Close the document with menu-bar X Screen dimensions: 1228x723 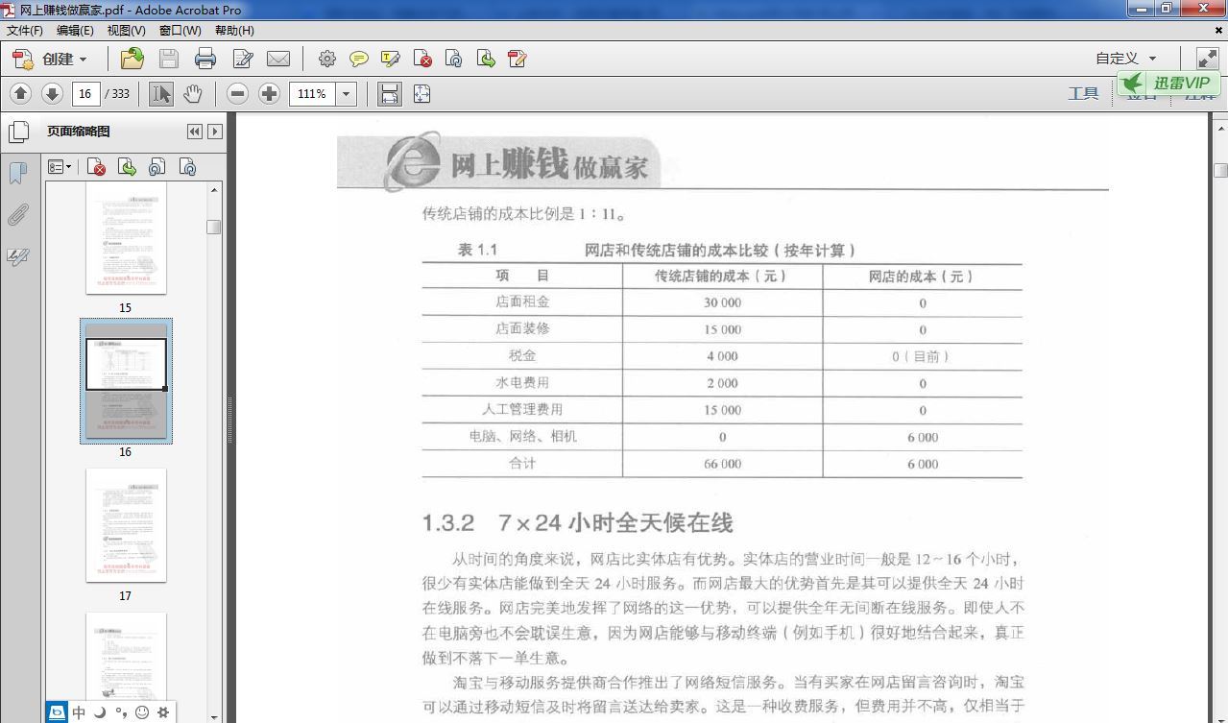[1218, 30]
